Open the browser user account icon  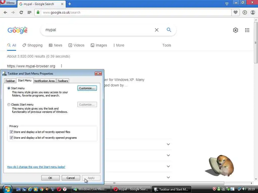point(253,13)
